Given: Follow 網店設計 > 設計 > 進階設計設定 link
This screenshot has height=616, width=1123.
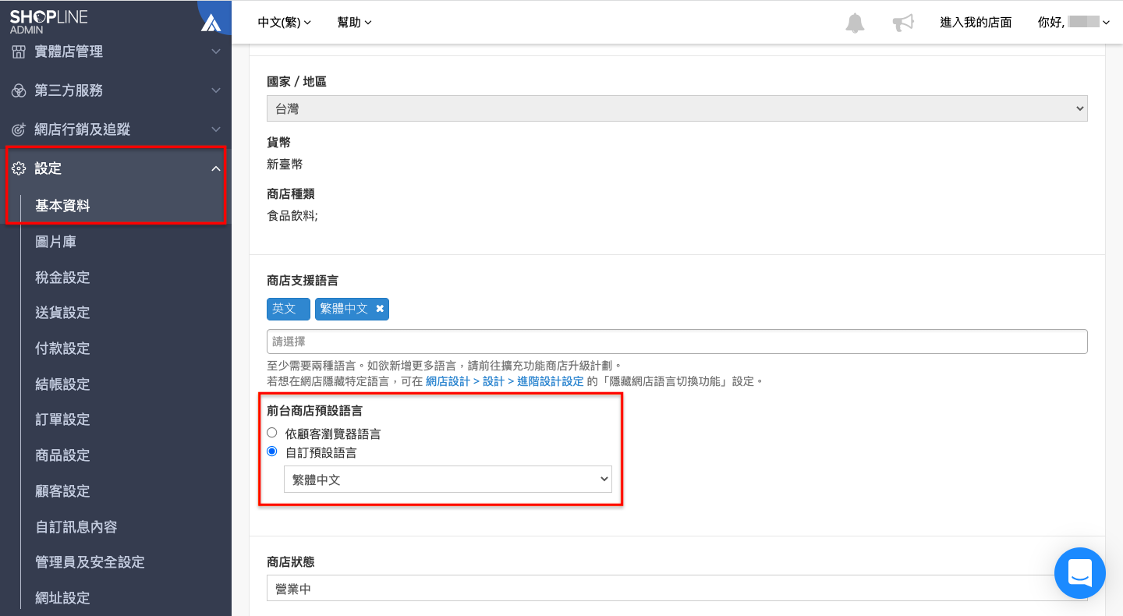Looking at the screenshot, I should pos(505,381).
